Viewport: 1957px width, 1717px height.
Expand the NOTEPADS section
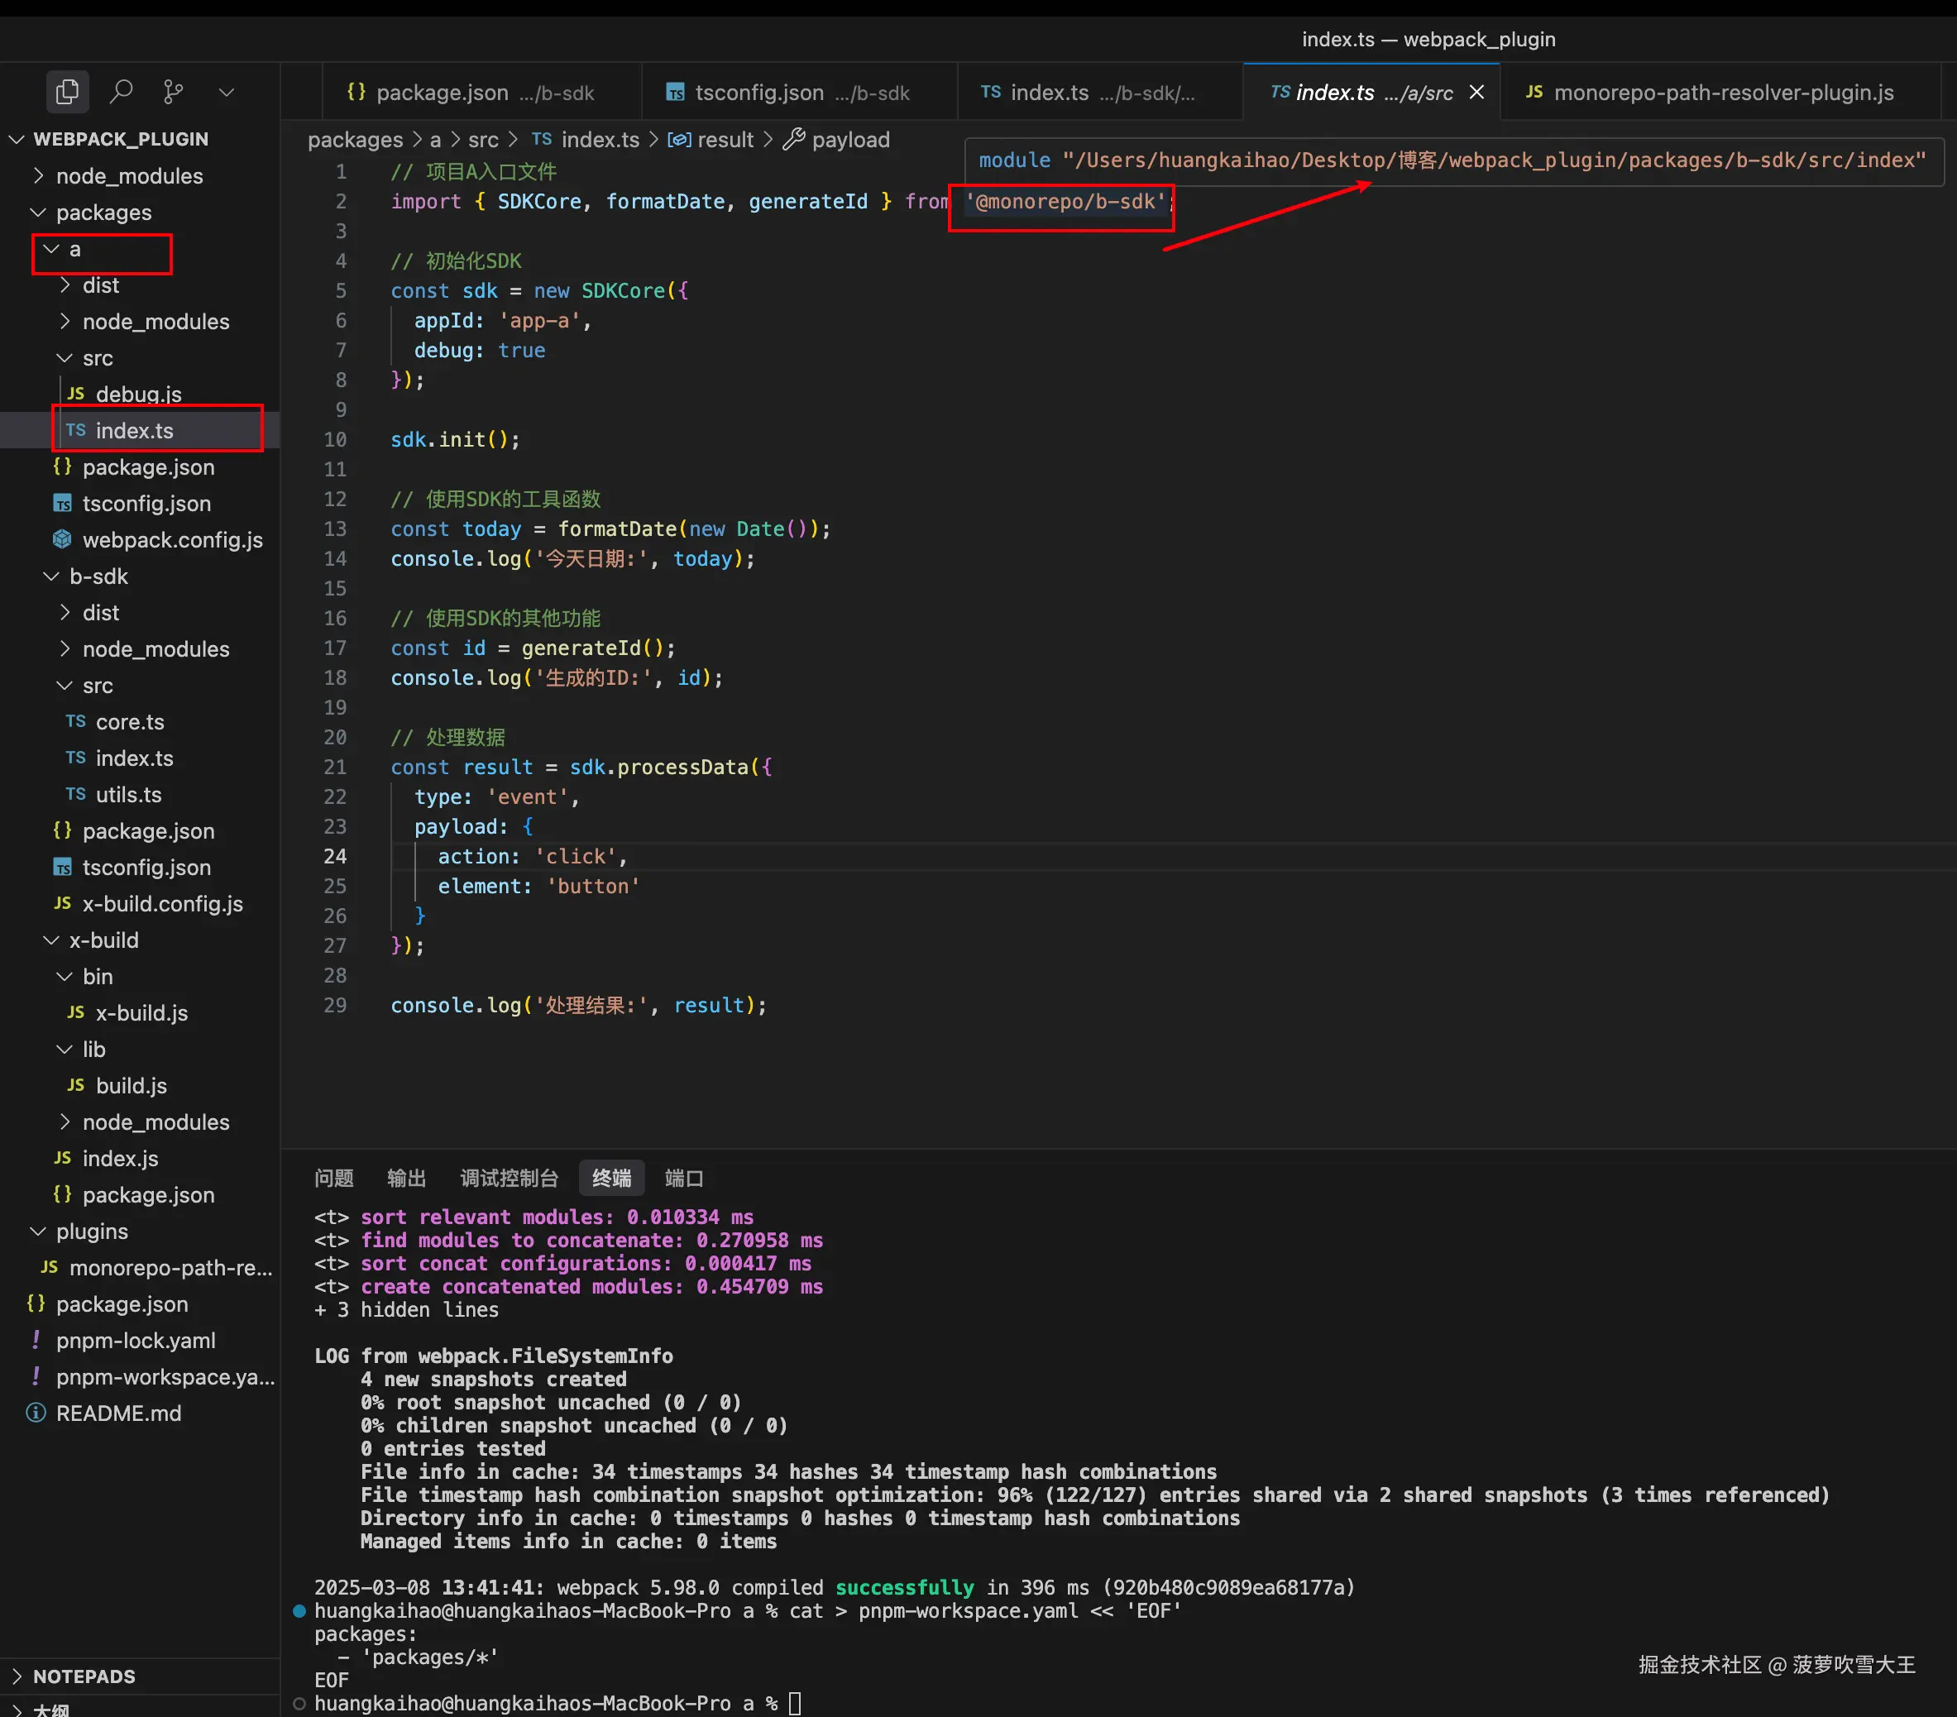click(84, 1676)
